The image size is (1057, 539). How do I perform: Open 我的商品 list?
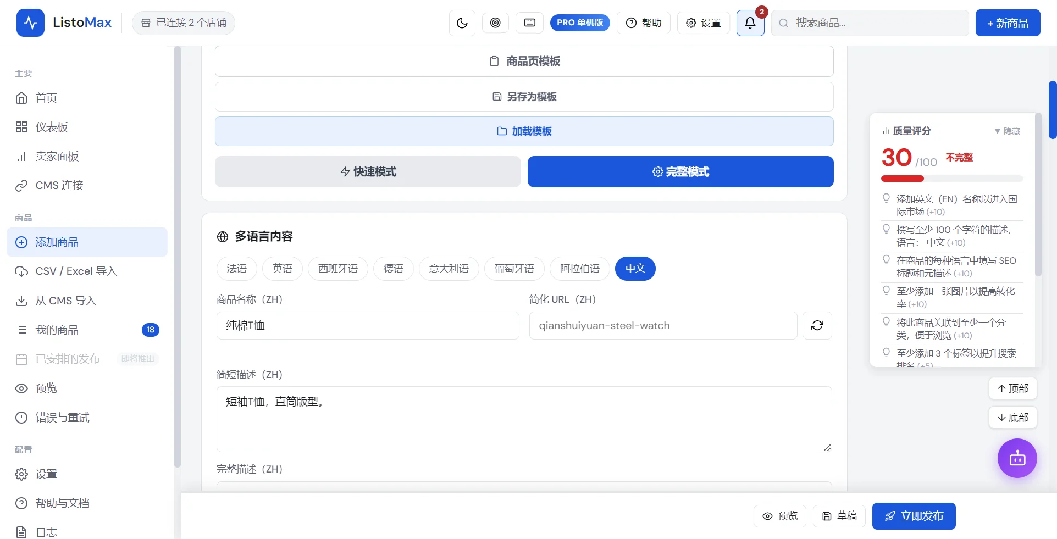click(87, 330)
